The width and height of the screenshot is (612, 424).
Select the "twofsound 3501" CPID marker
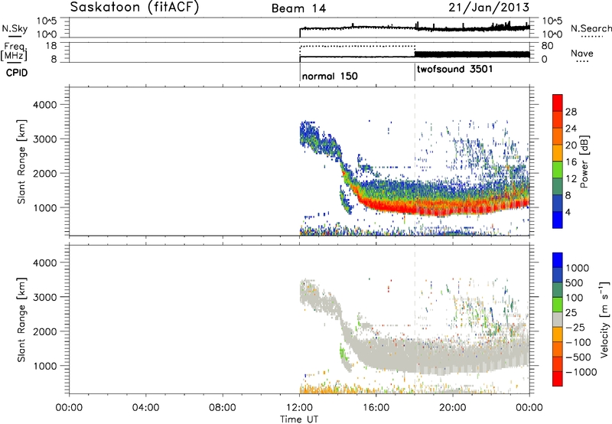[454, 70]
